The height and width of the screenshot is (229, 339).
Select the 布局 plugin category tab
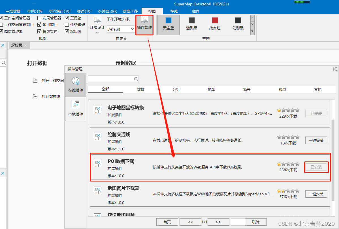282,89
